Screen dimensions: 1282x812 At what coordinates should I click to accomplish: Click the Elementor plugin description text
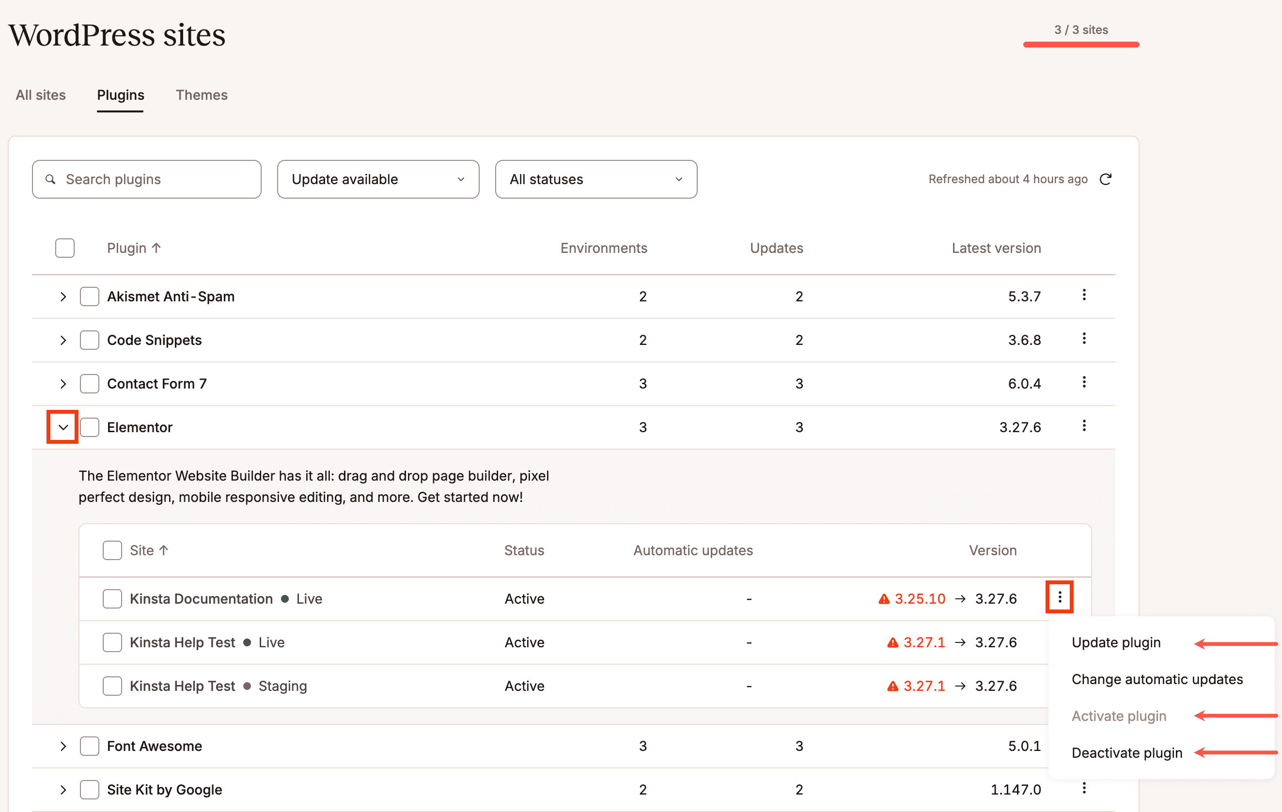313,487
